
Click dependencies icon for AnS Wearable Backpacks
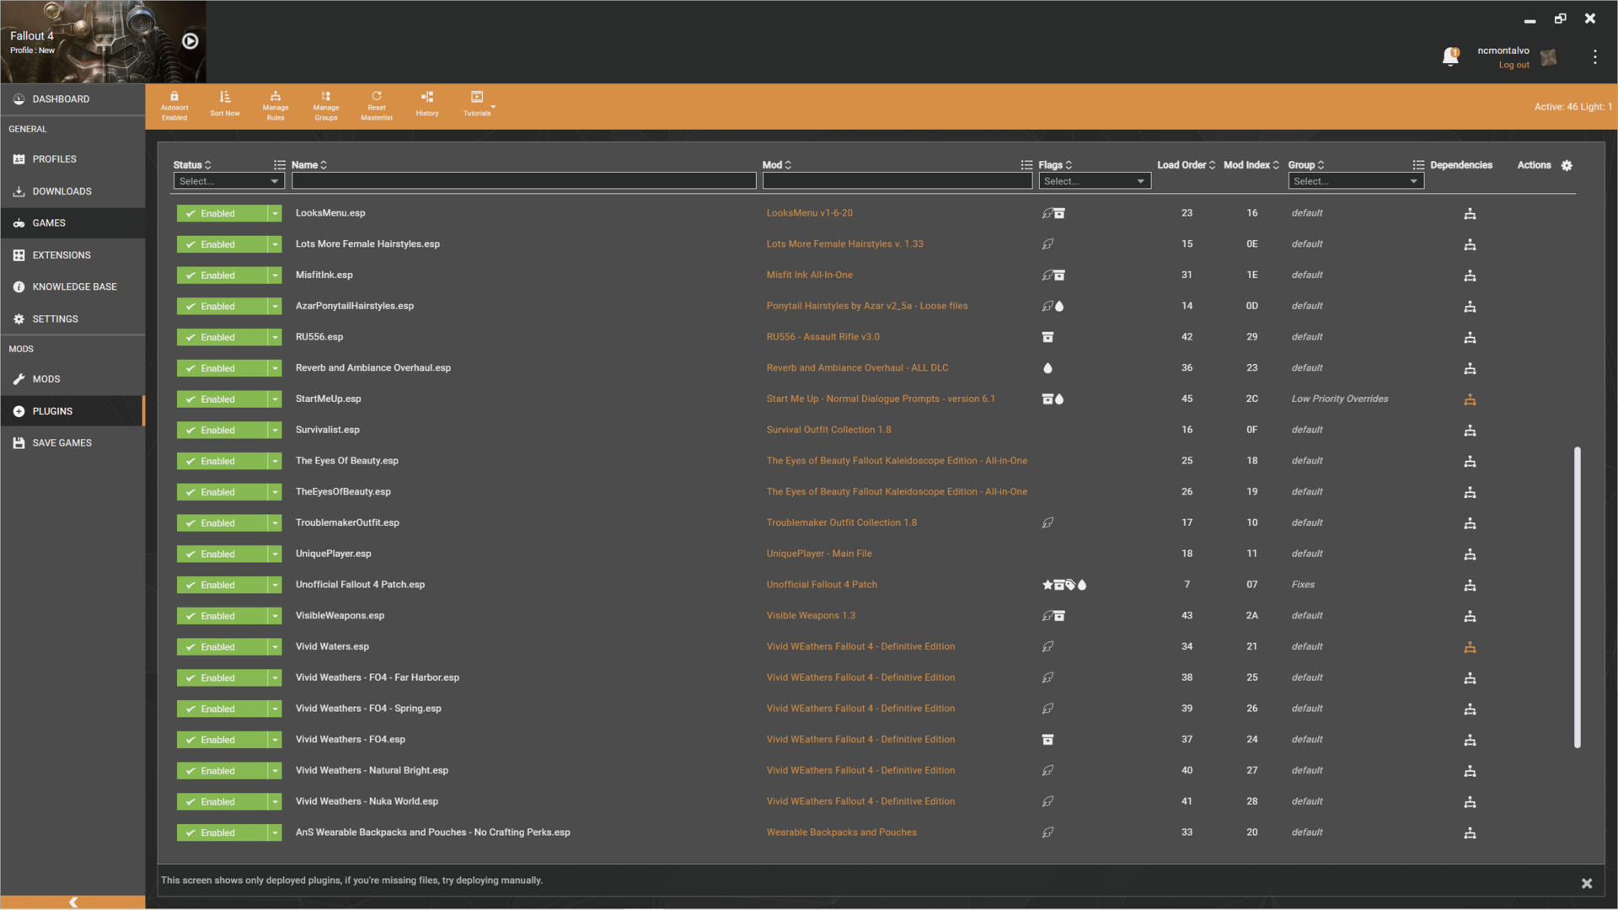[x=1470, y=833]
